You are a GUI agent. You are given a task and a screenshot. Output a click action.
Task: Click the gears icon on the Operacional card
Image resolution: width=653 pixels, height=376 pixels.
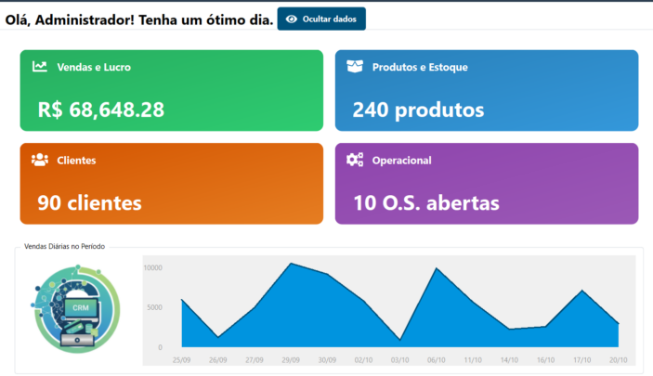click(355, 160)
